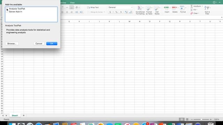The width and height of the screenshot is (223, 125).
Task: Open Sort & Filter
Action: click(207, 10)
